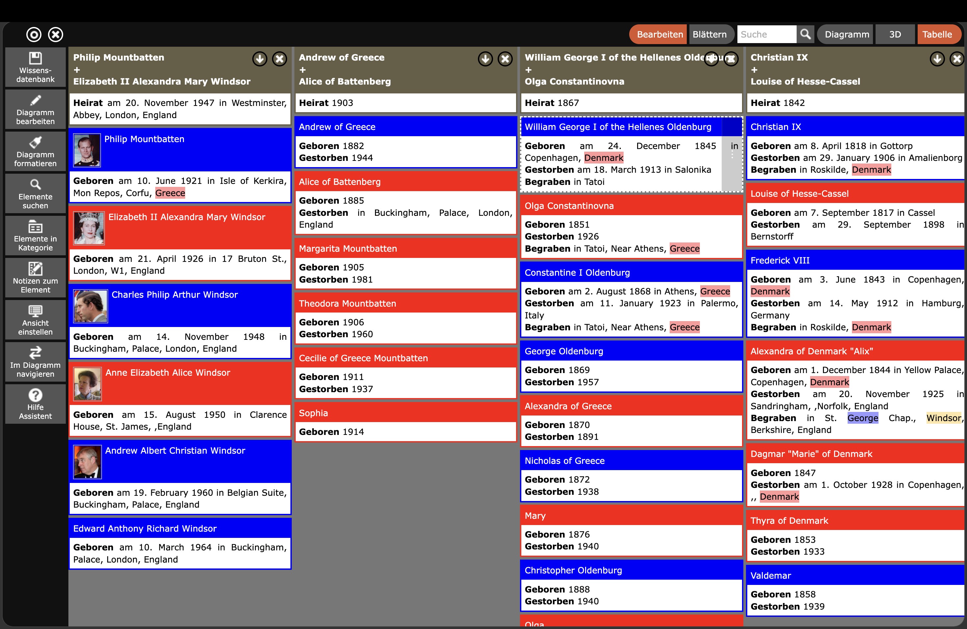Click Denmark link in Christian IX burial
This screenshot has height=629, width=967.
tap(872, 169)
